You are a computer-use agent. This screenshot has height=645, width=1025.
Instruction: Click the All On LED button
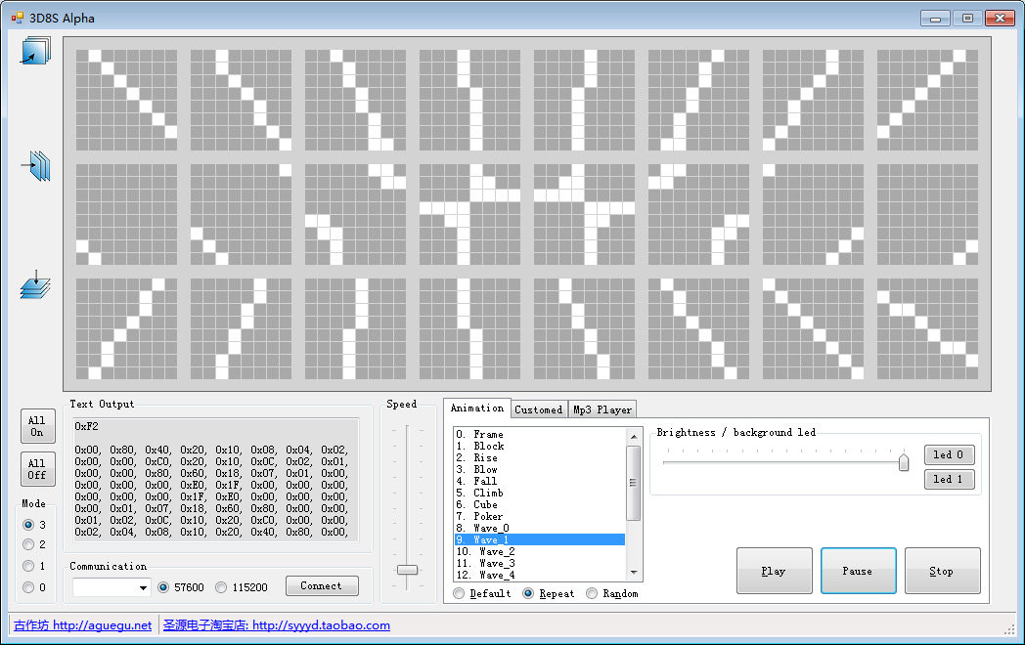[37, 426]
